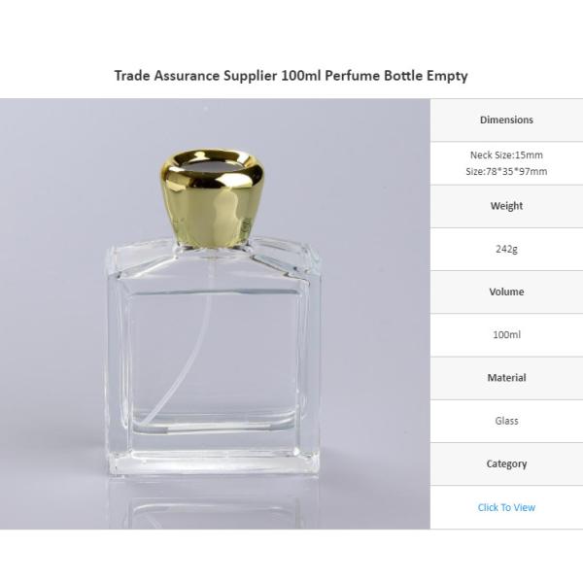The image size is (583, 583).
Task: Select the Volume header cell
Action: [x=506, y=291]
